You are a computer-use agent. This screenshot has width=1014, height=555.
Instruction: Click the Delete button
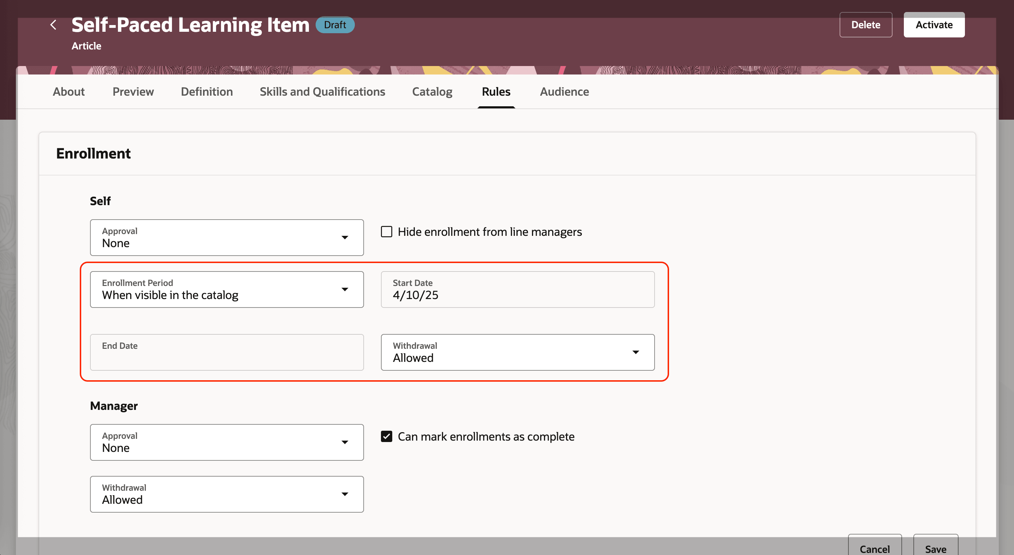865,25
